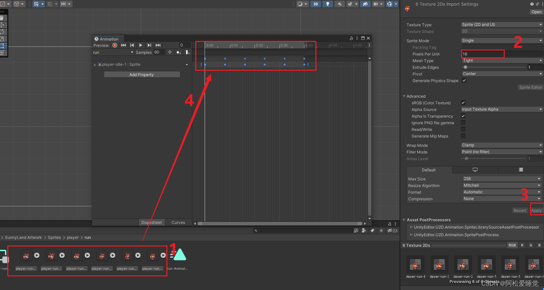This screenshot has height=290, width=544.
Task: Enable animation recording mode
Action: click(115, 45)
